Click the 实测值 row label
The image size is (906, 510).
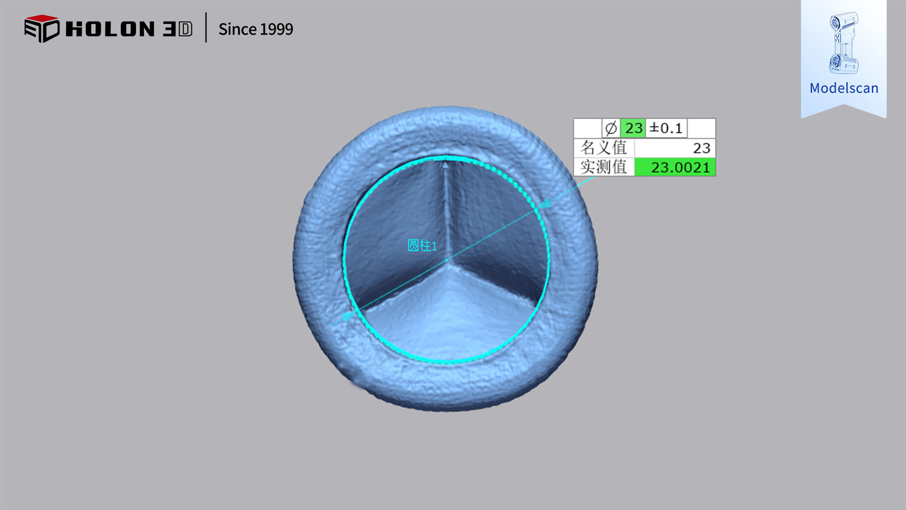604,167
